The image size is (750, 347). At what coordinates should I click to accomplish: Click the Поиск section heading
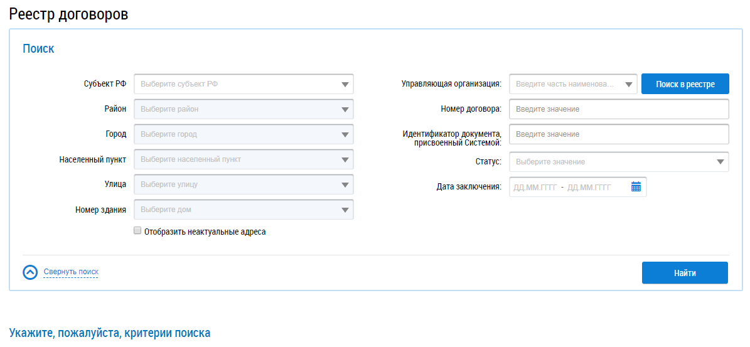click(38, 49)
